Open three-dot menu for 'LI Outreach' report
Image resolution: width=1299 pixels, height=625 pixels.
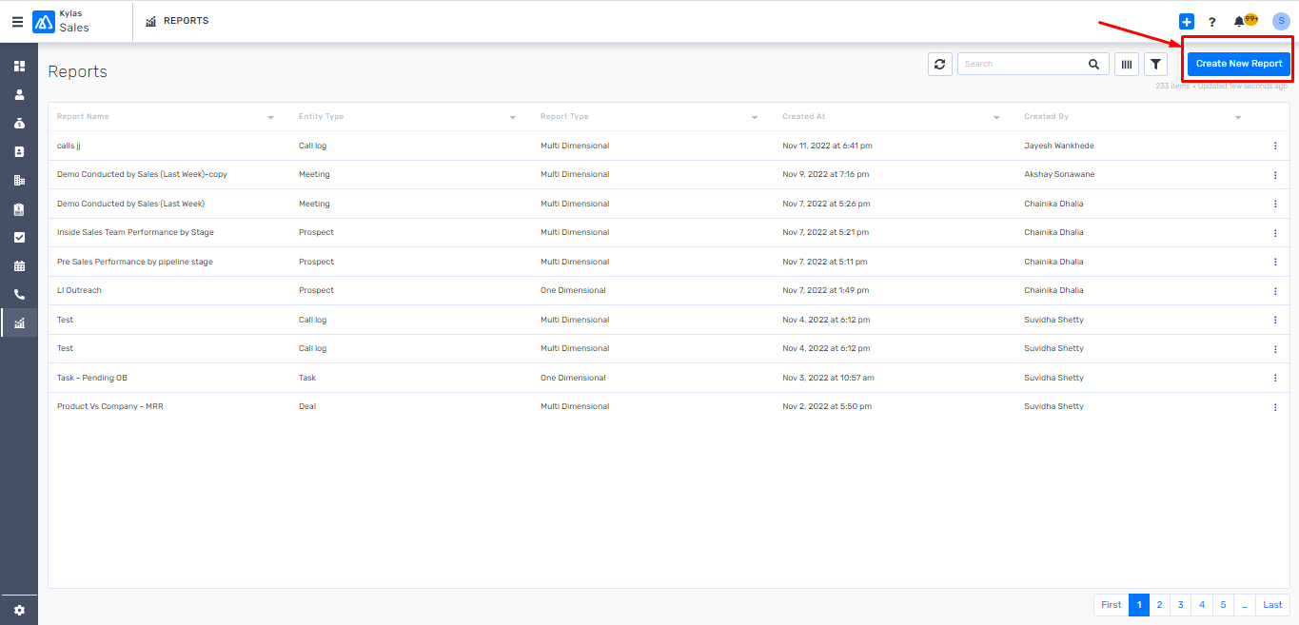pos(1275,291)
